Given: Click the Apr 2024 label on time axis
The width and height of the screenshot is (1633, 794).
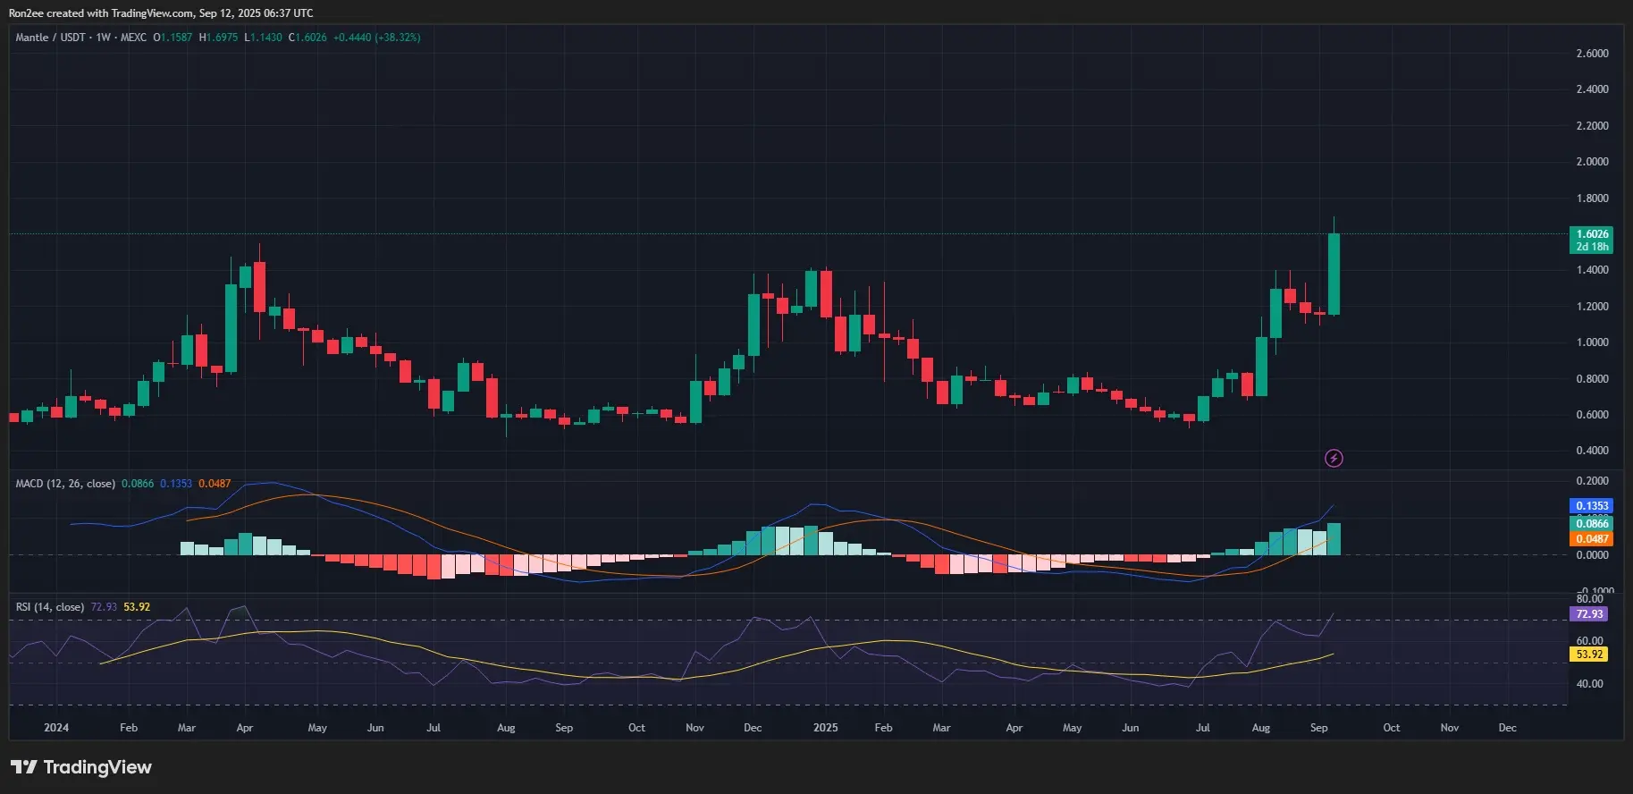Looking at the screenshot, I should [245, 728].
